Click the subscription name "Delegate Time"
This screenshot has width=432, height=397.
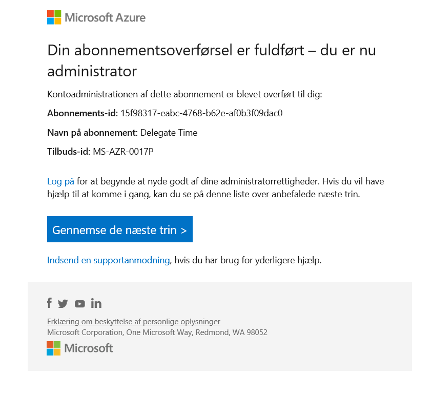coord(169,133)
